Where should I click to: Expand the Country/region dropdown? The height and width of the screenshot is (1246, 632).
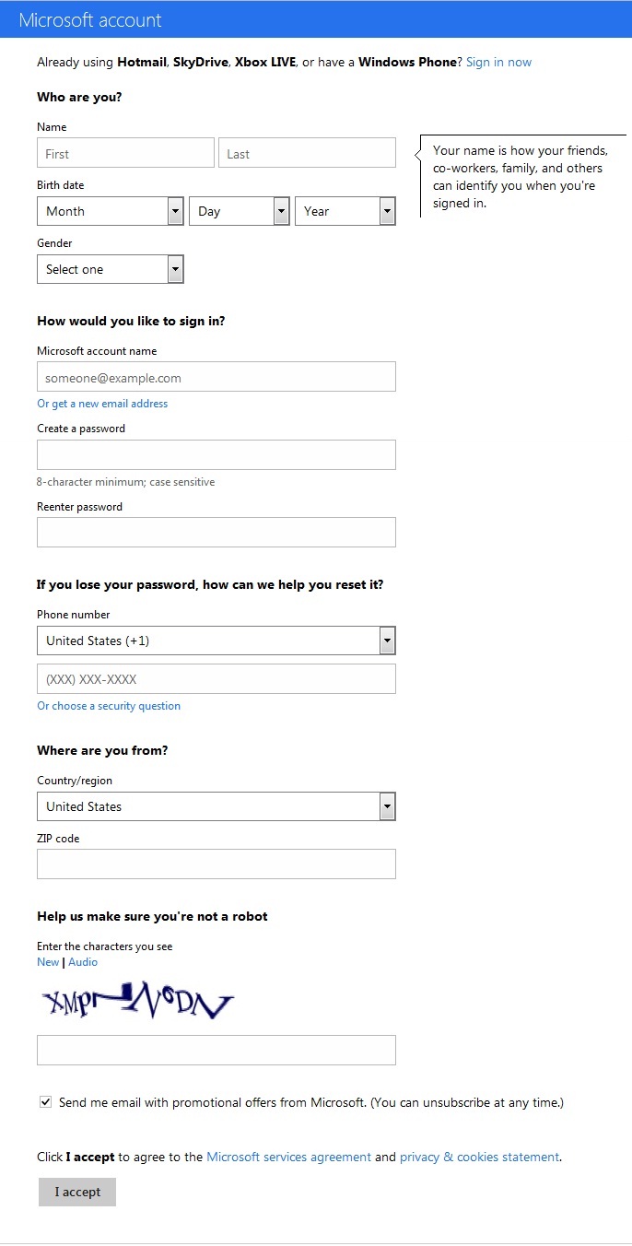coord(217,806)
